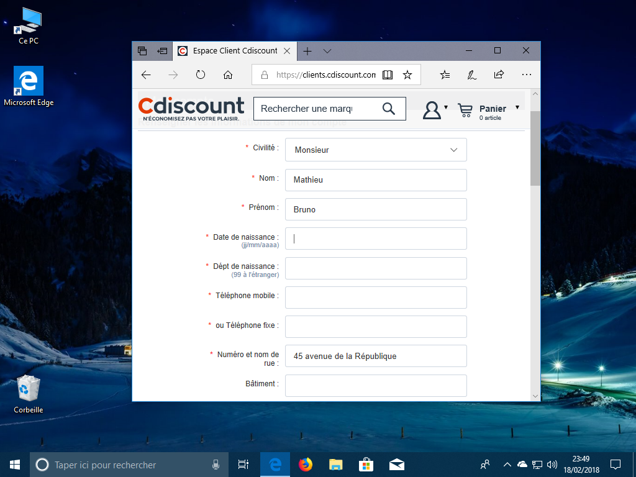Viewport: 636px width, 477px height.
Task: Click the address bar lock icon
Action: coord(265,75)
